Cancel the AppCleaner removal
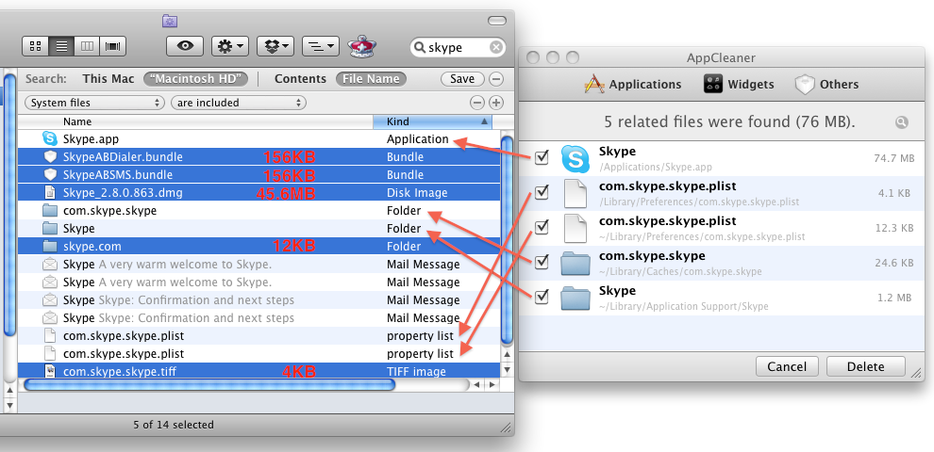This screenshot has width=934, height=452. click(786, 366)
